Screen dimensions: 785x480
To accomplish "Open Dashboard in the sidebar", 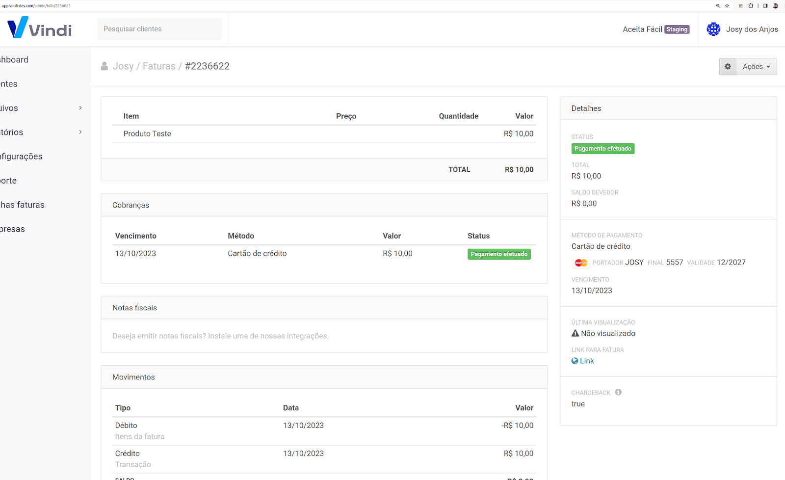I will click(x=15, y=60).
